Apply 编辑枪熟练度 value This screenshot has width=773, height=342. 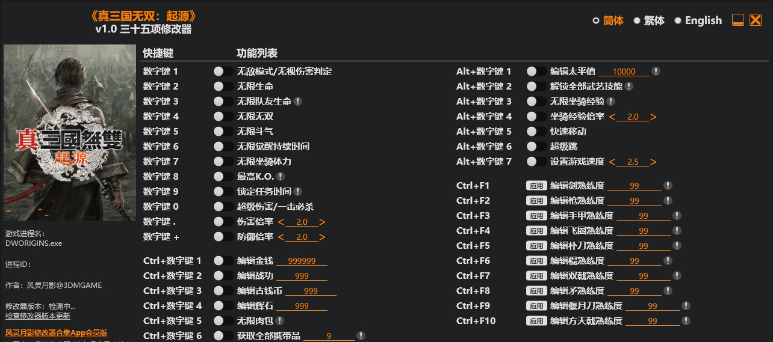point(536,201)
